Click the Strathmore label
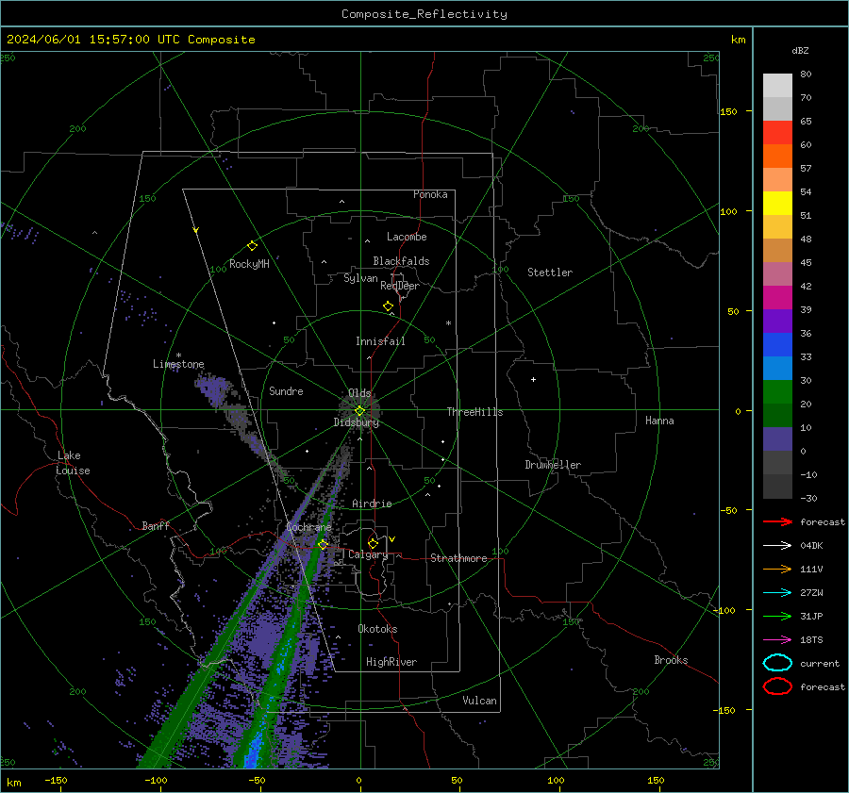 pos(458,558)
